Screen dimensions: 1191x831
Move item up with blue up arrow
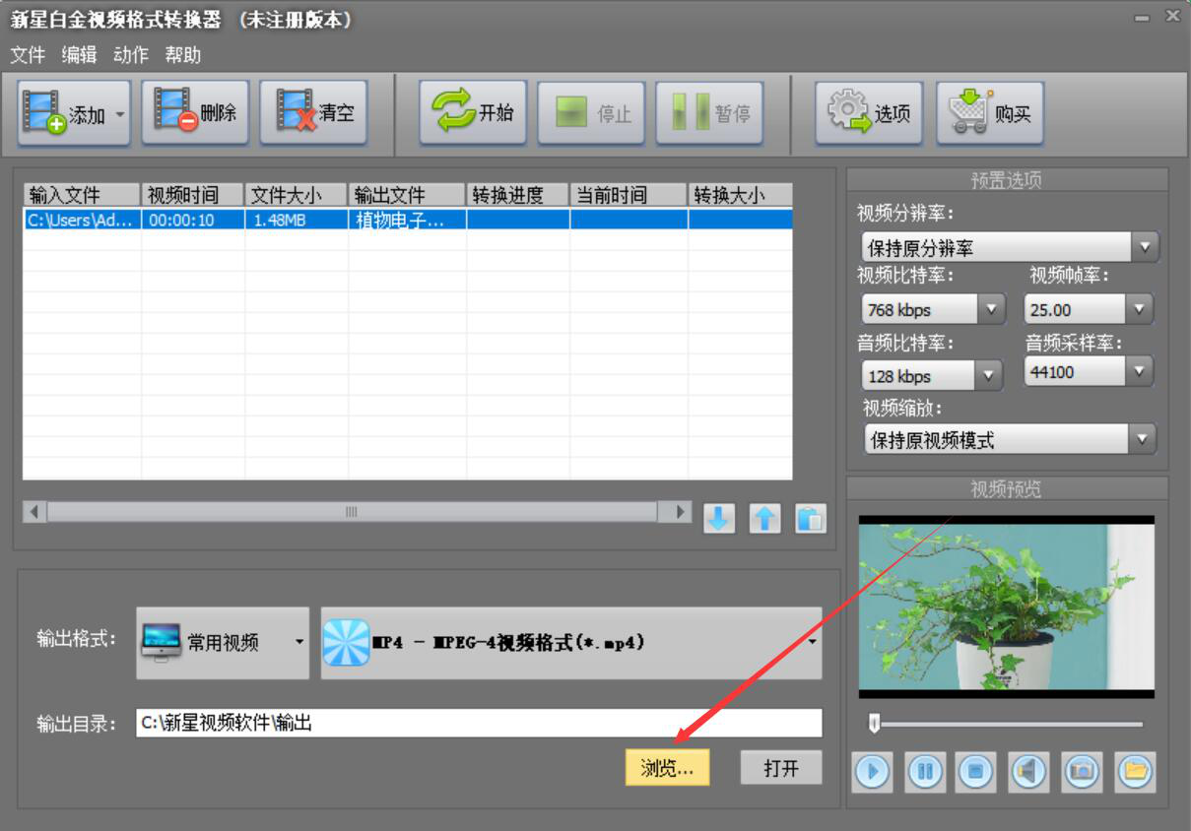764,518
